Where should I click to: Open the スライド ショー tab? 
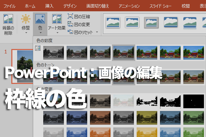tap(160, 6)
